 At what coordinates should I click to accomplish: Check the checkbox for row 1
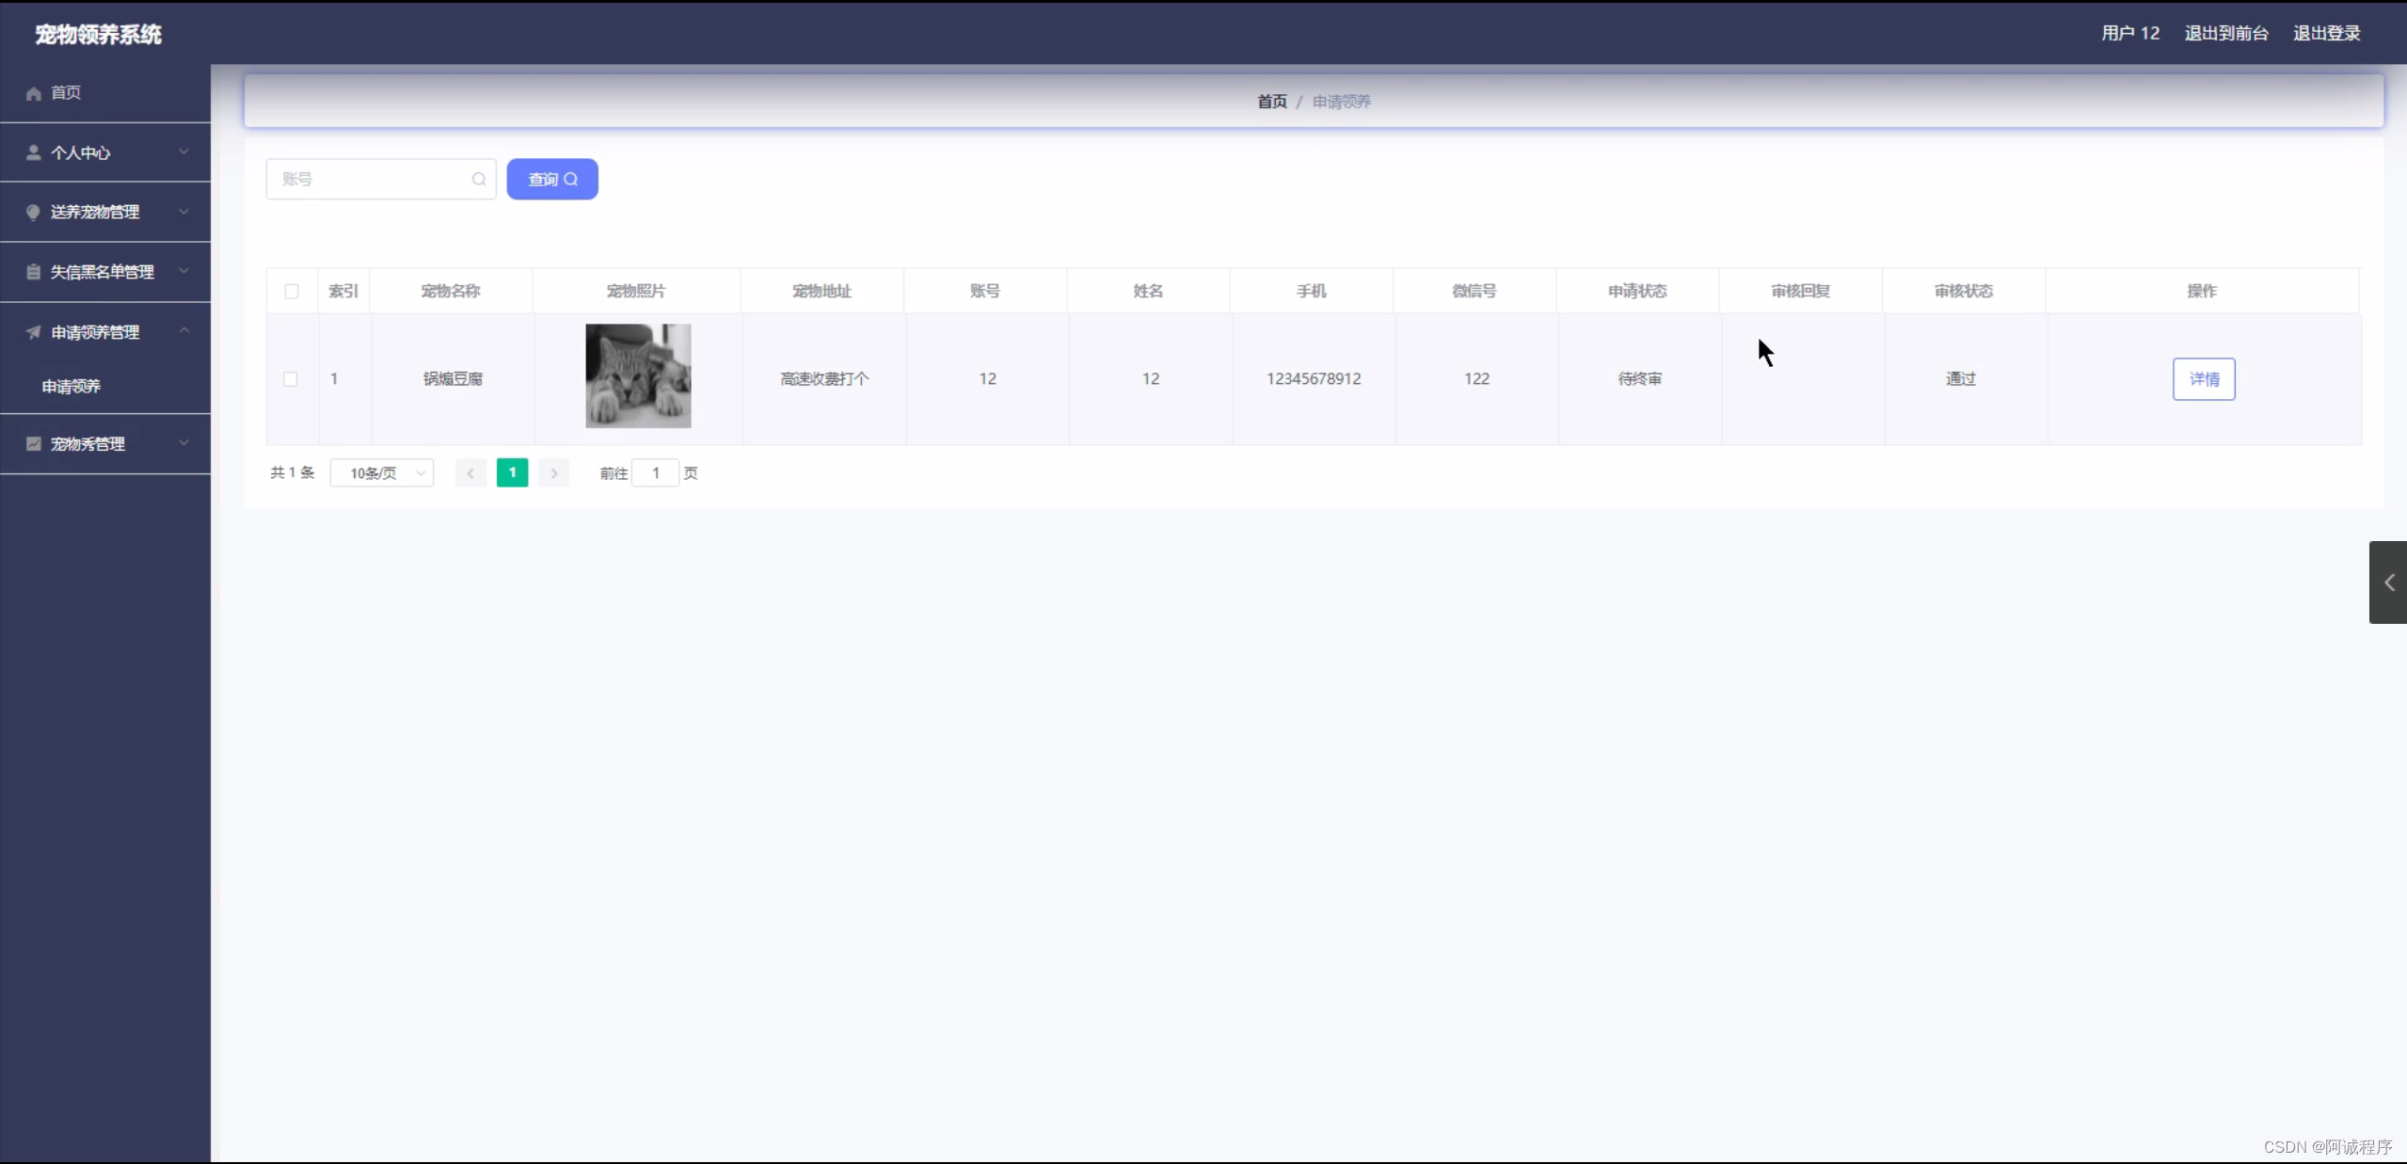[x=291, y=379]
